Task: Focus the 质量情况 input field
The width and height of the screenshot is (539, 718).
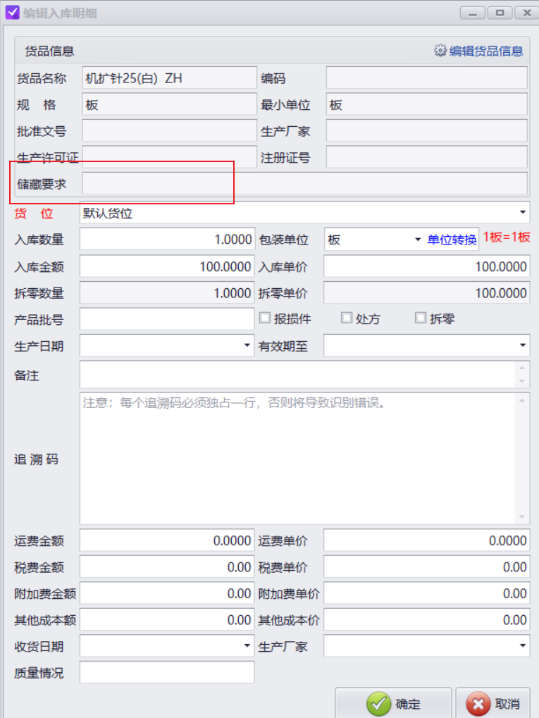Action: [x=167, y=672]
